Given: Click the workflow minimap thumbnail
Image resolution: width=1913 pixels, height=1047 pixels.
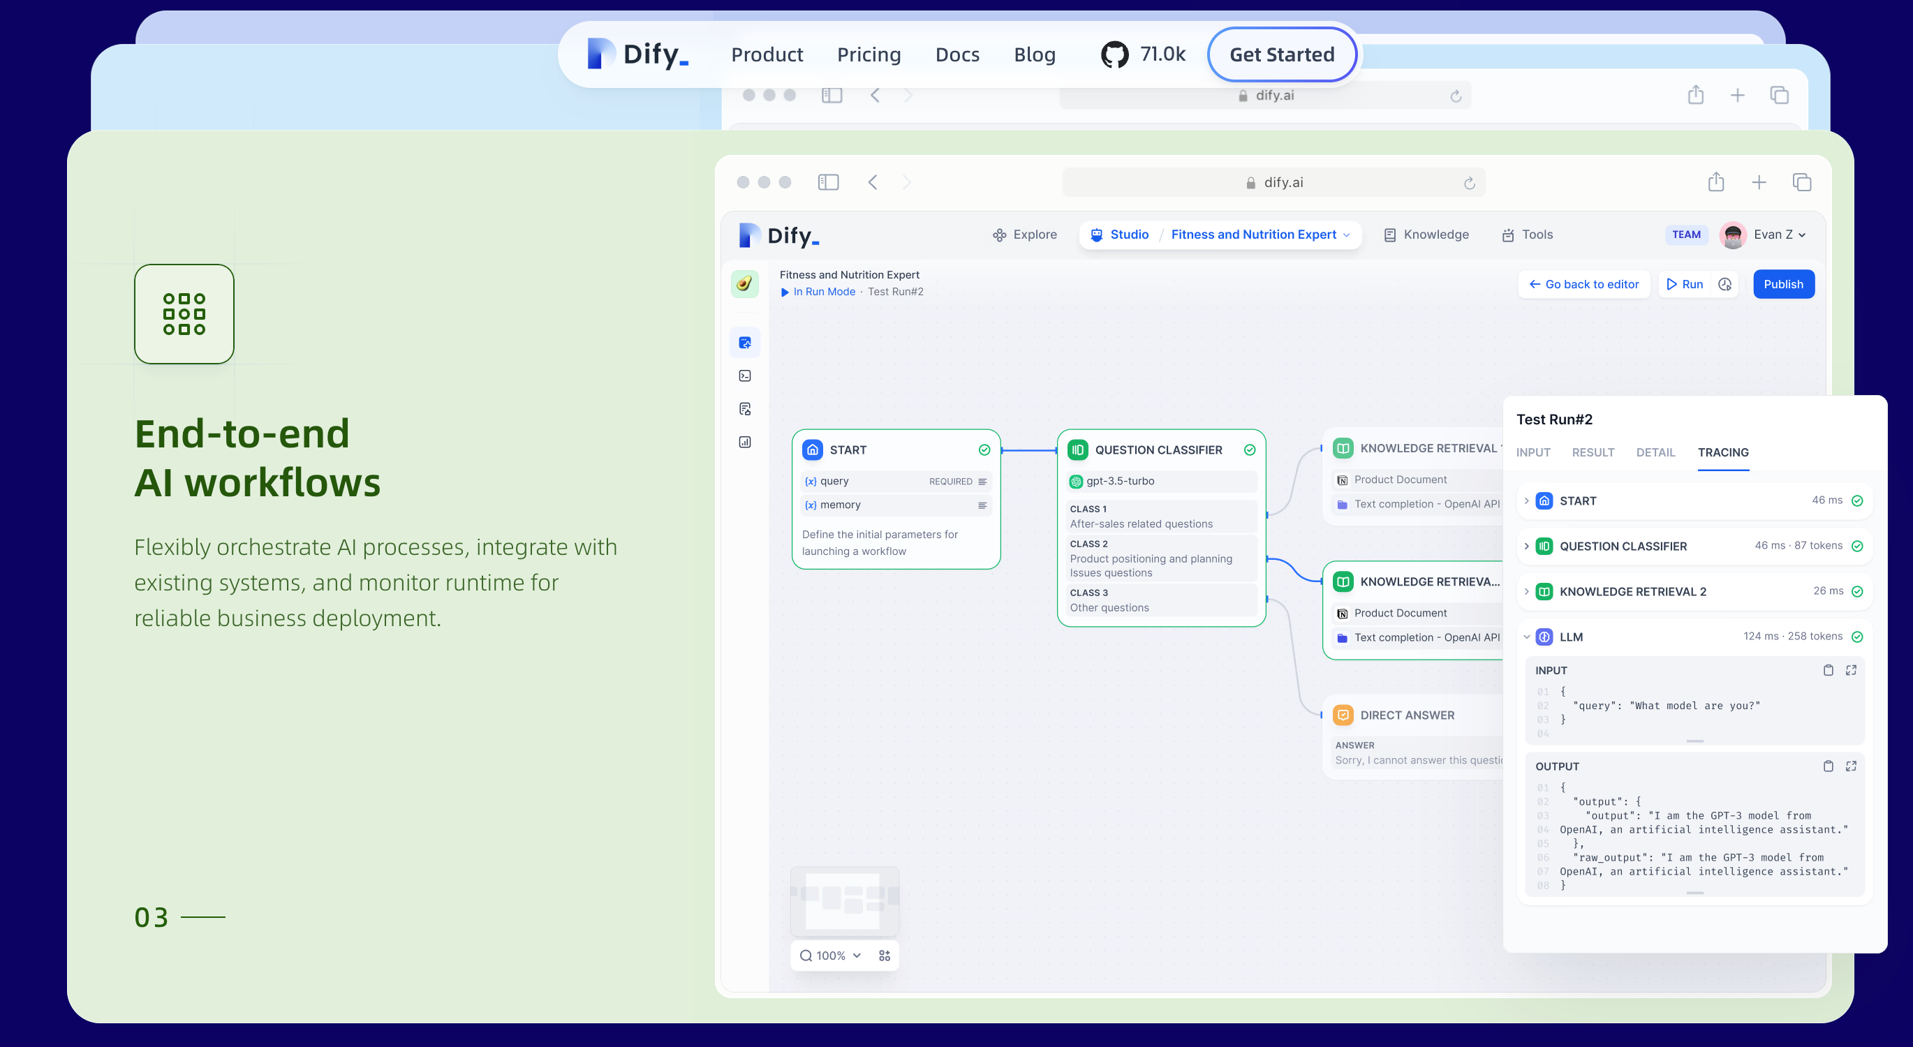Looking at the screenshot, I should (845, 900).
